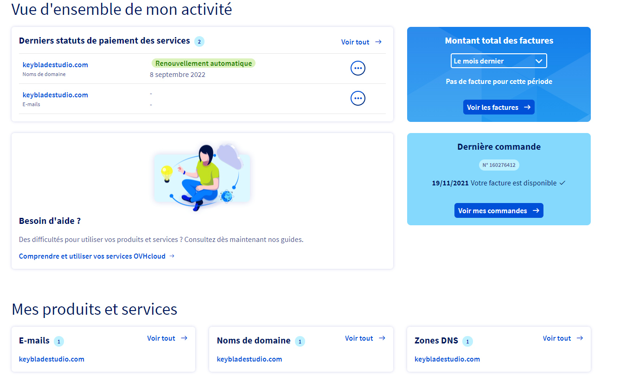Open actions menu for keybladestudio.com E-mails row
Screen dimensions: 626x381
click(x=358, y=98)
